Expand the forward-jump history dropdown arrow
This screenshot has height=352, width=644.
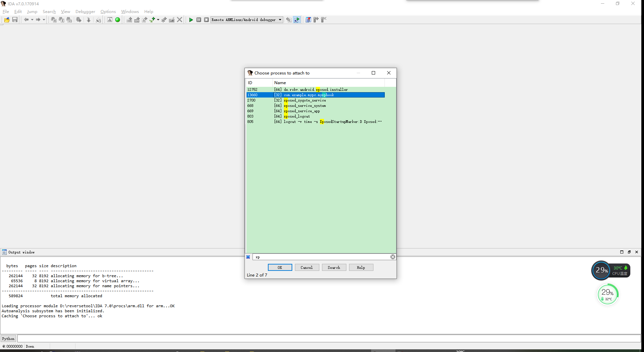(44, 20)
